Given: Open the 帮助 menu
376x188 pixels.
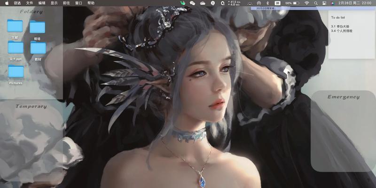Looking at the screenshot, I should (x=91, y=3).
